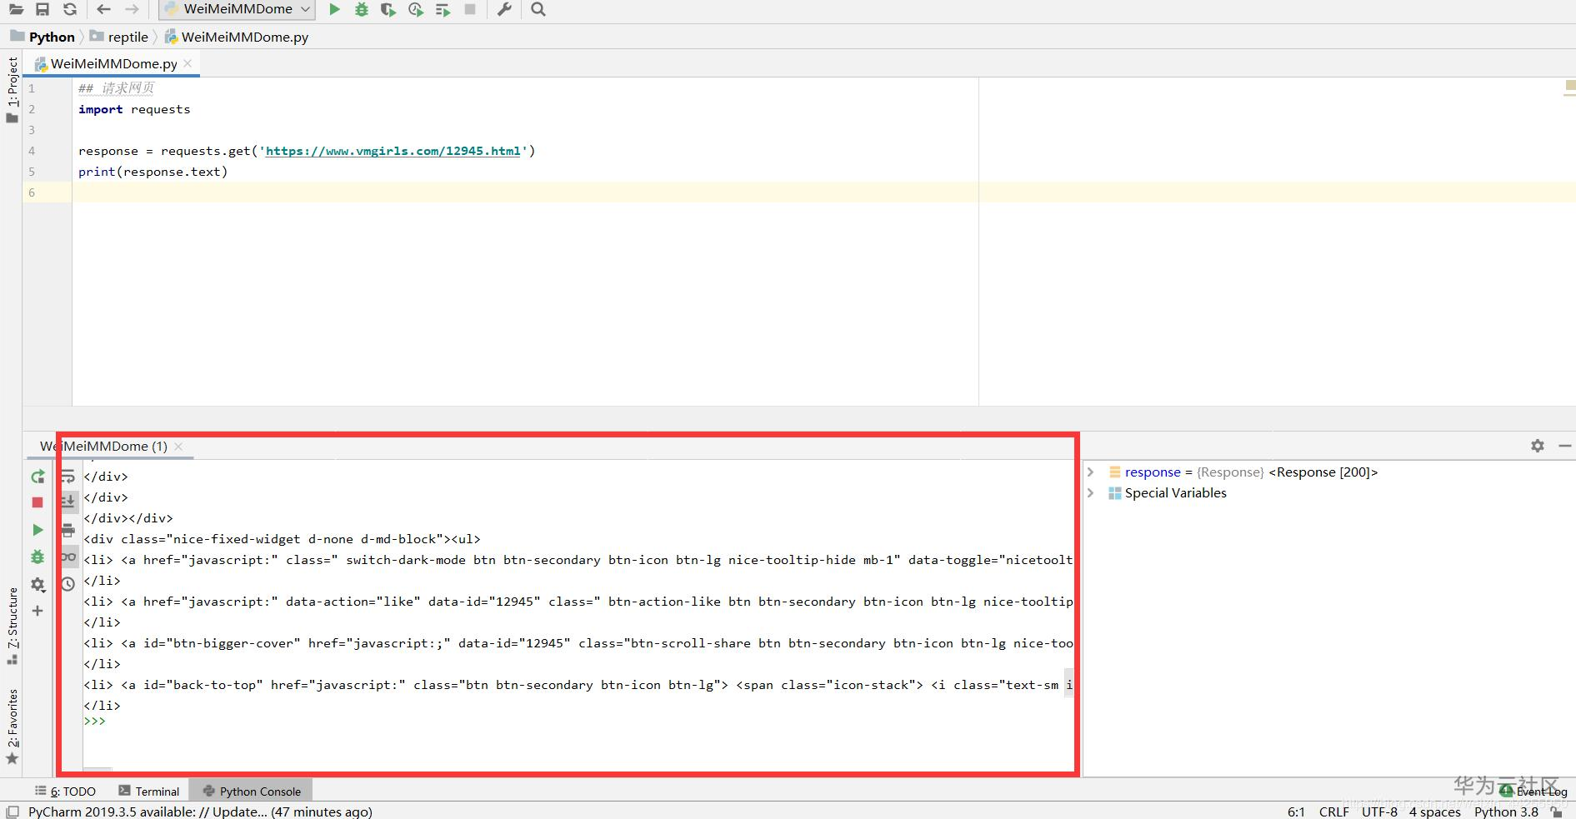Stop the Python console with red square
1576x819 pixels.
point(38,502)
